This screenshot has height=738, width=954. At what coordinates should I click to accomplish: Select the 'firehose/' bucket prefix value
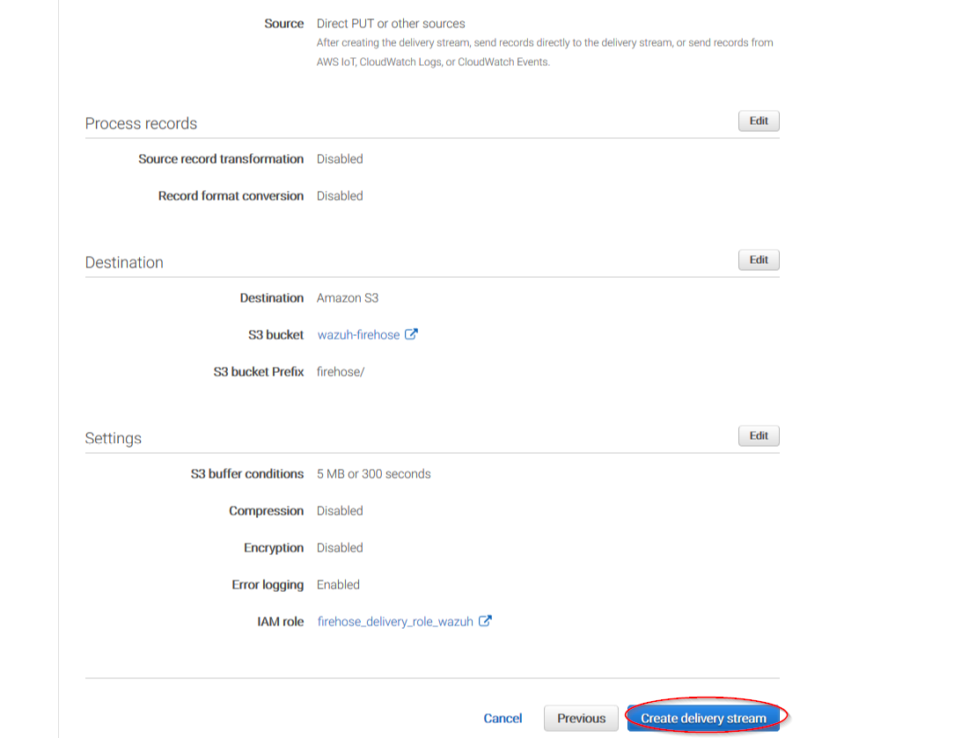(340, 372)
